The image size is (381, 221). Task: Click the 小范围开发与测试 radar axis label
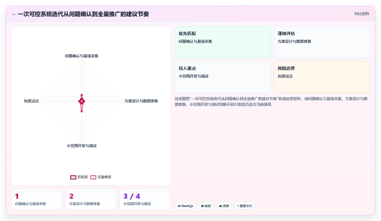click(82, 146)
